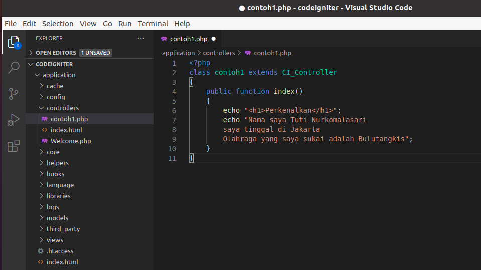Open Welcome.php in controllers folder
Screen dimensions: 481x270
tap(71, 141)
